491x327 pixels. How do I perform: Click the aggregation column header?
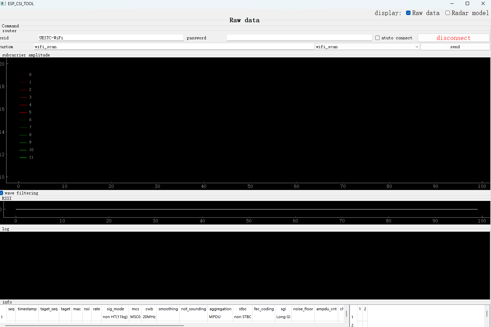pyautogui.click(x=221, y=309)
